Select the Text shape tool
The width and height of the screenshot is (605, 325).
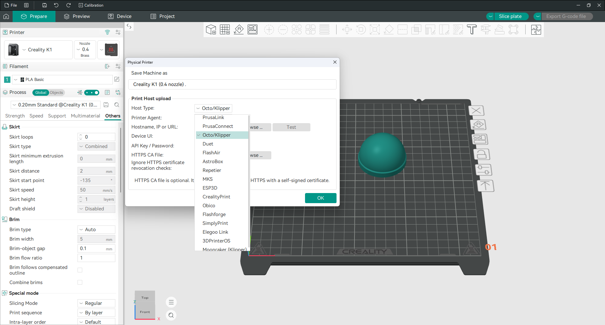coord(472,30)
